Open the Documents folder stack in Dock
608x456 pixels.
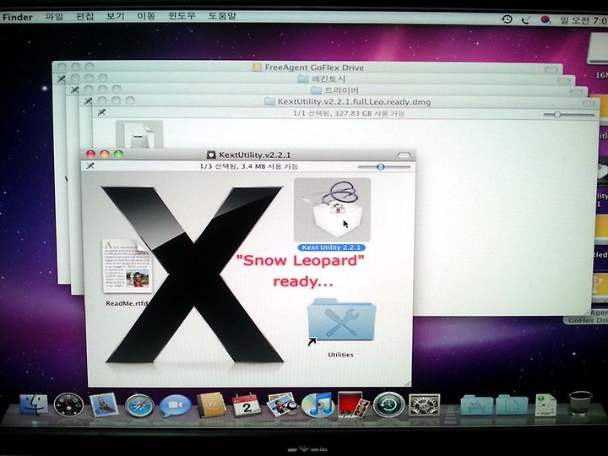[512, 405]
